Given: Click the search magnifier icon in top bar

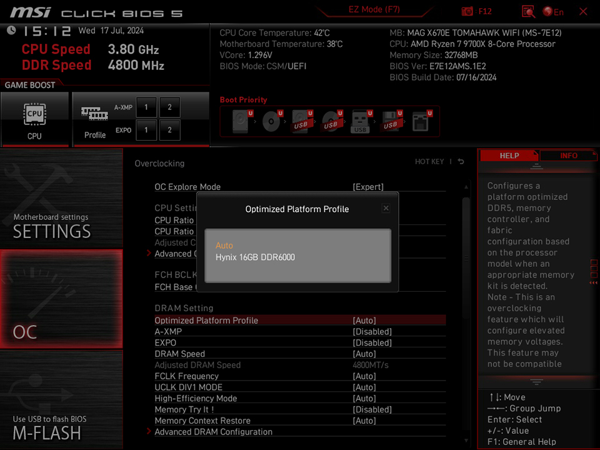Looking at the screenshot, I should (x=528, y=11).
